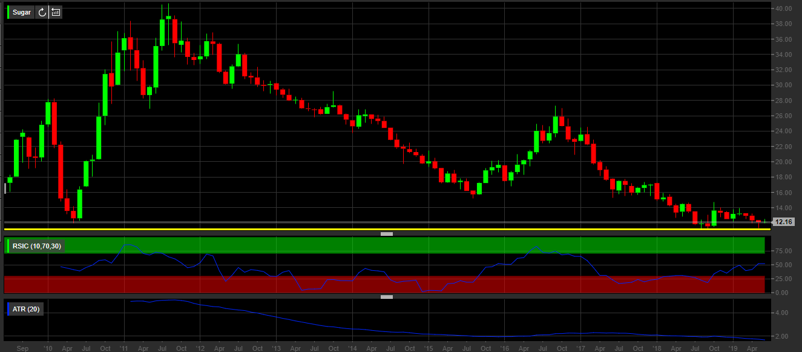802x352 pixels.
Task: Click the '18 year label on time axis
Action: click(x=656, y=348)
